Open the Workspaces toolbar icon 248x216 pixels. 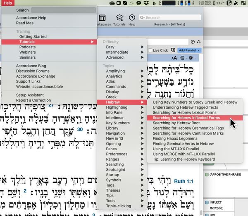(102, 18)
